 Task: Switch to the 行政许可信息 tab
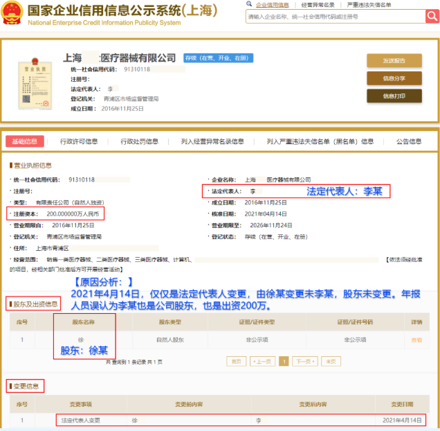79,141
